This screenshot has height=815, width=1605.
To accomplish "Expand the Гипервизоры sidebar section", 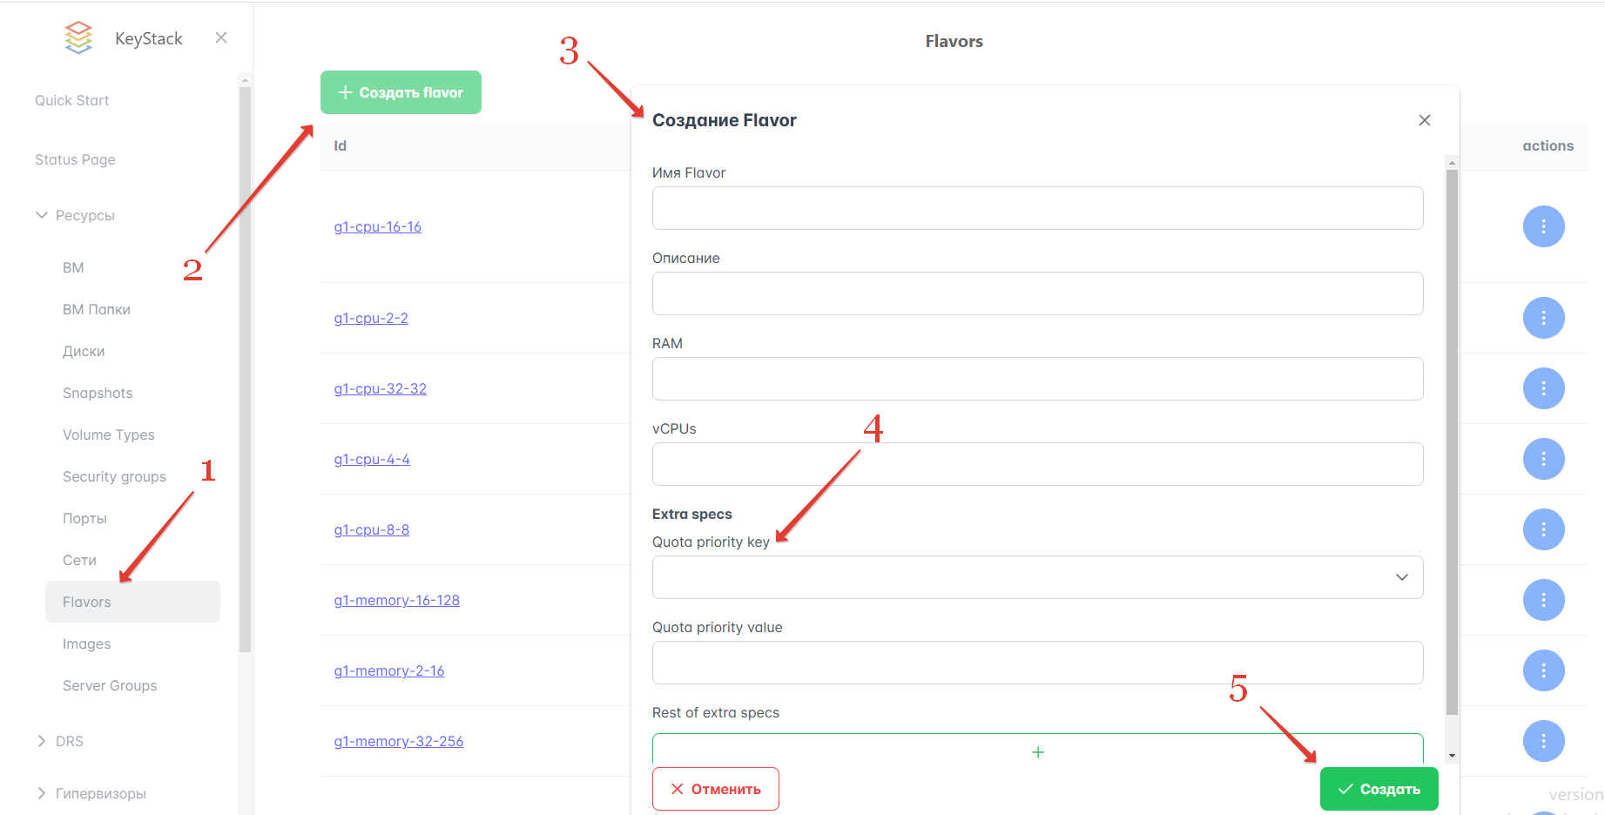I will click(42, 793).
